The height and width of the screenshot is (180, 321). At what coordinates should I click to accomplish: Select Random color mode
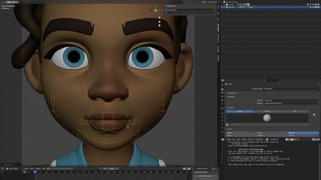pos(272,135)
